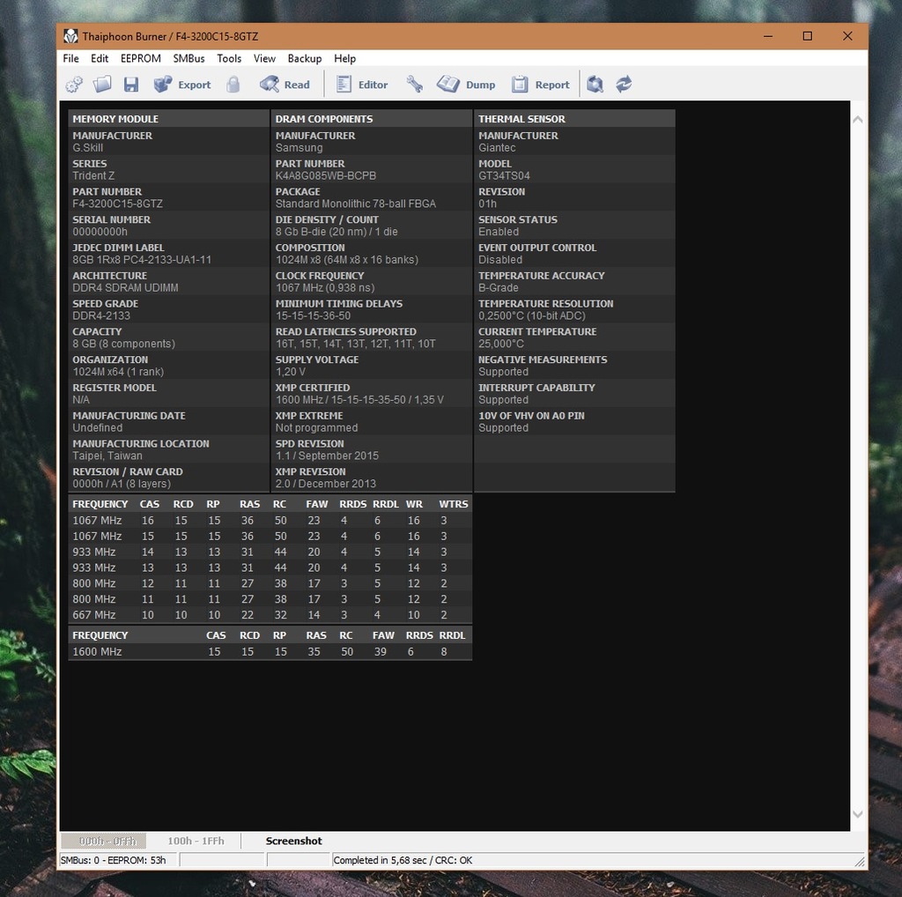This screenshot has width=902, height=897.
Task: Click the XMP Extreme value Not programmed
Action: click(316, 427)
